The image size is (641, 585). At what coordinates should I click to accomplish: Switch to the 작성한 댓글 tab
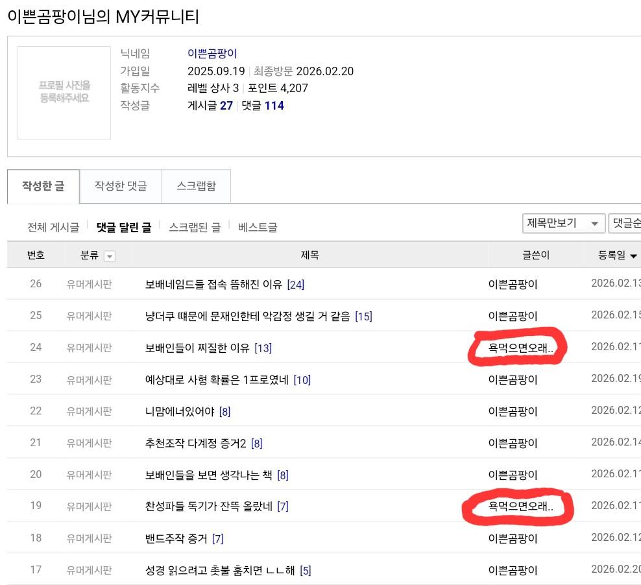[120, 186]
